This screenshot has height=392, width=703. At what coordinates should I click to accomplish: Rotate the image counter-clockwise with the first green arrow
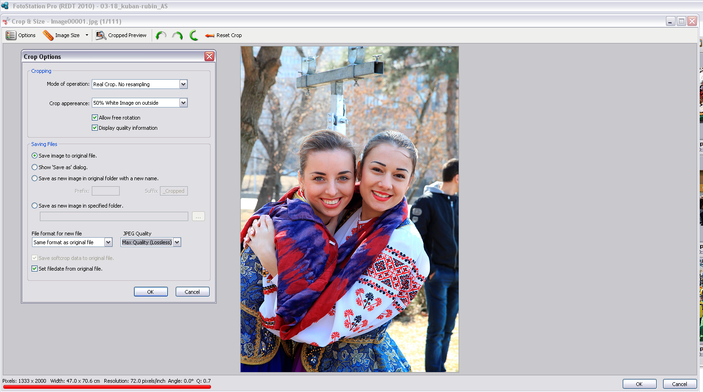pyautogui.click(x=161, y=35)
